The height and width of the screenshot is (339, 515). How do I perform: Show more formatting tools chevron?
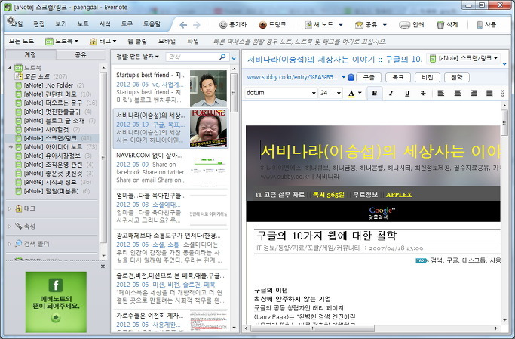click(x=502, y=93)
